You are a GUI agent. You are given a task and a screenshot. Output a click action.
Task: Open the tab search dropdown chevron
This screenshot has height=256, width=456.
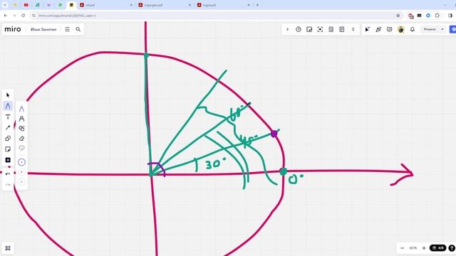coord(5,5)
